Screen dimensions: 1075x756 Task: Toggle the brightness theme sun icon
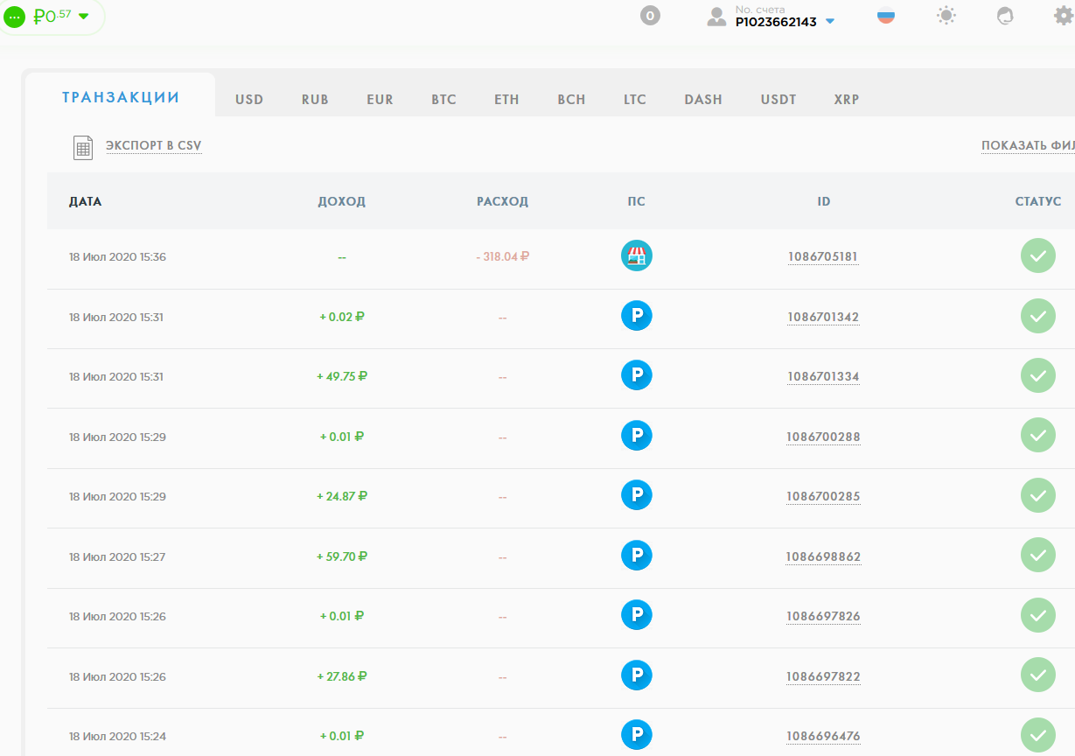click(x=946, y=16)
